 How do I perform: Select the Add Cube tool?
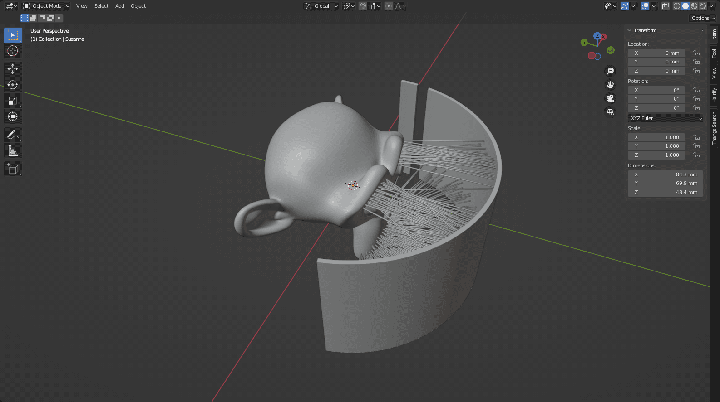[x=13, y=169]
